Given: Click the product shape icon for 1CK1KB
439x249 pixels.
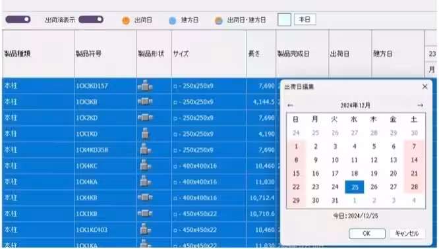Looking at the screenshot, I should pyautogui.click(x=145, y=213).
